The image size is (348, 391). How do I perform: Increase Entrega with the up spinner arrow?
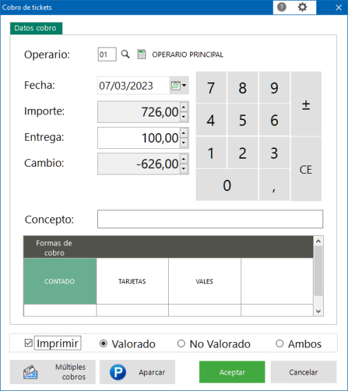click(x=184, y=133)
